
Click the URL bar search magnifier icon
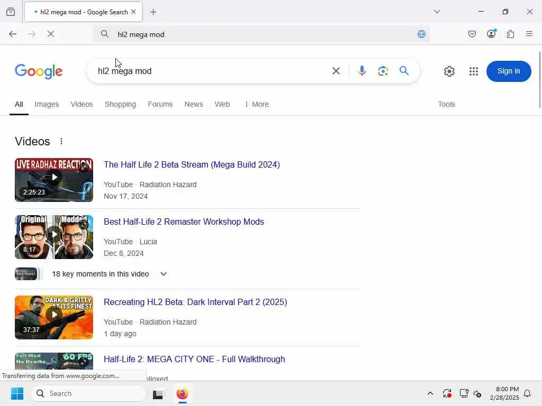(x=104, y=34)
